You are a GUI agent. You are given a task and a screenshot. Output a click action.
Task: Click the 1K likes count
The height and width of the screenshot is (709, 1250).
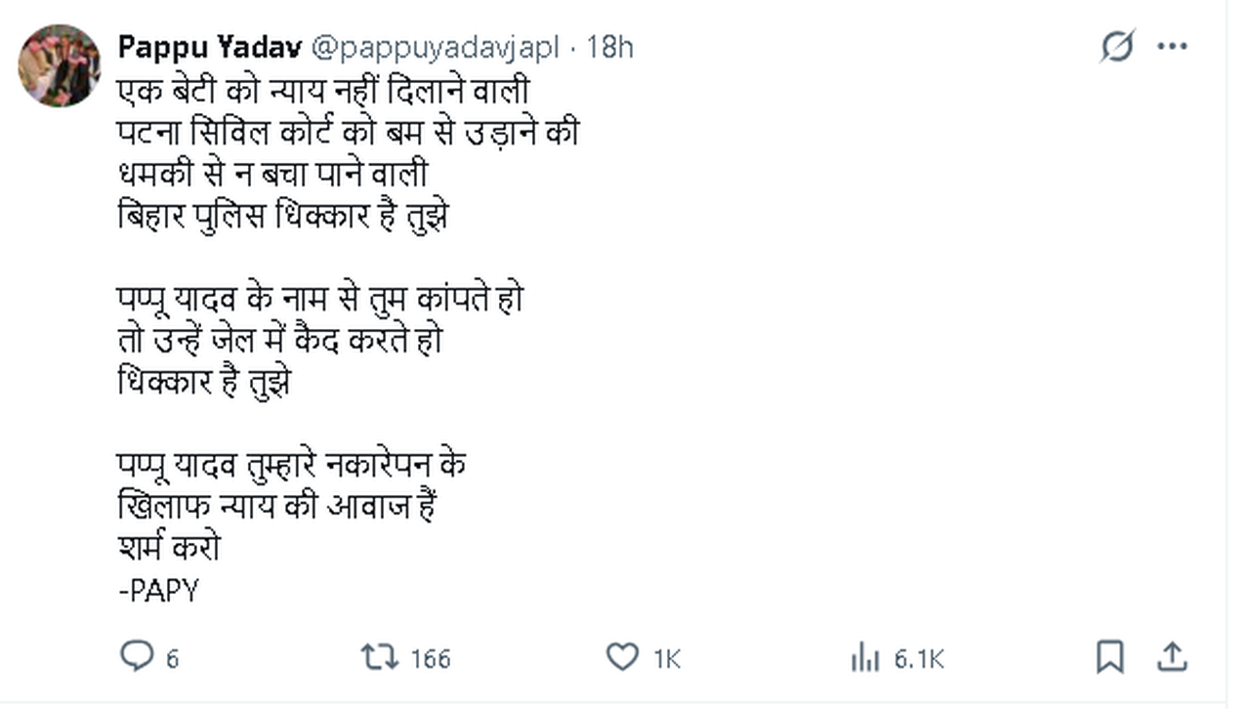coord(666,659)
